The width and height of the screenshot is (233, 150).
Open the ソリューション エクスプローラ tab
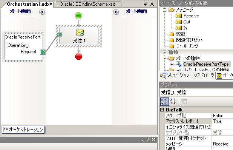click(x=187, y=75)
